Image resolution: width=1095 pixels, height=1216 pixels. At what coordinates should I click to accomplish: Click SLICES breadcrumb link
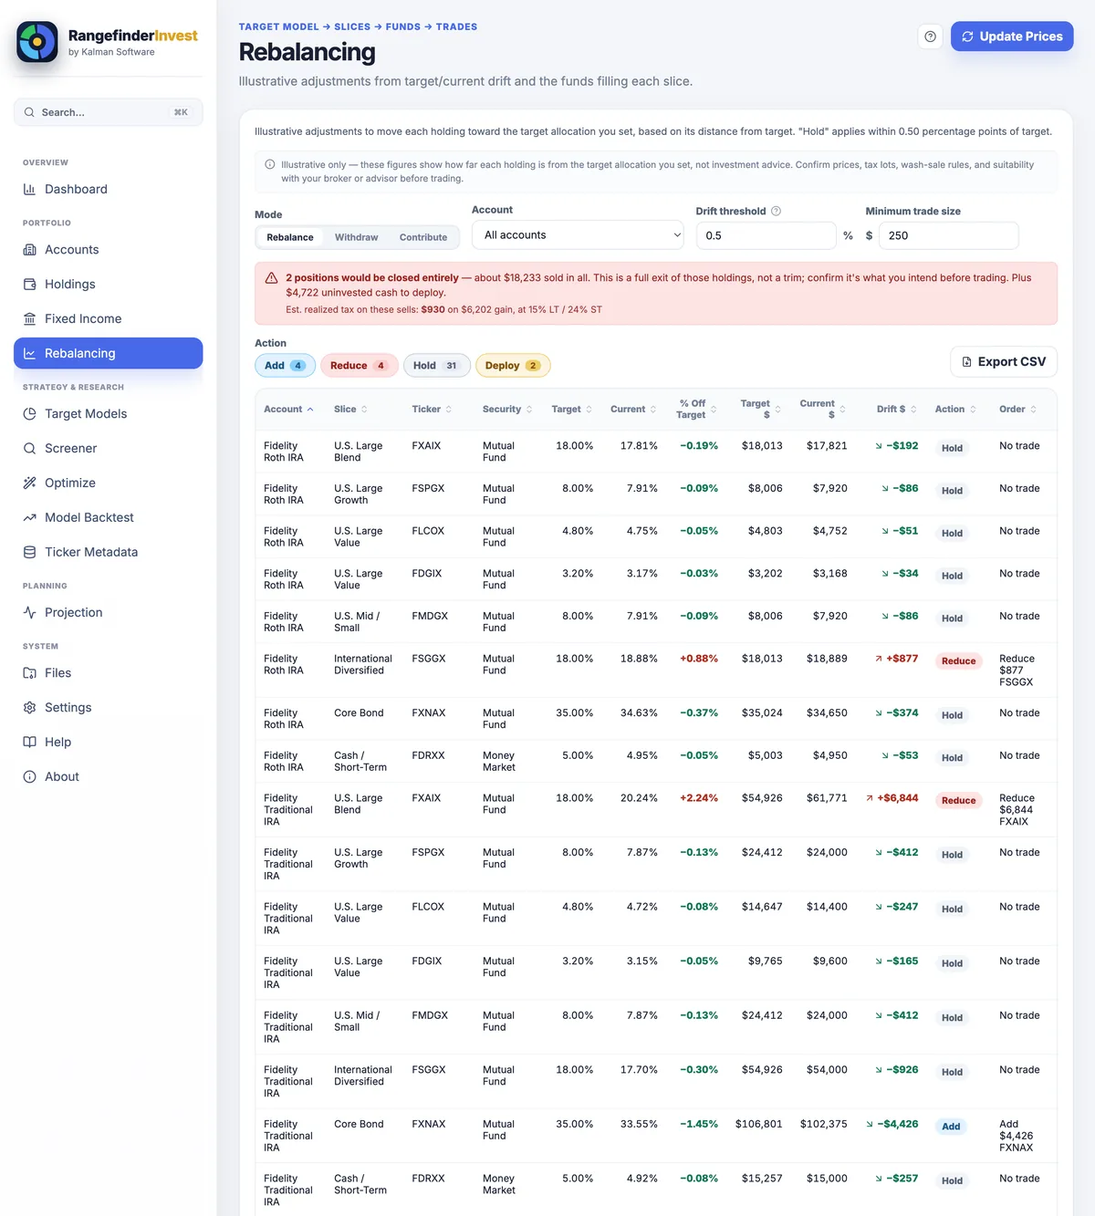pos(352,27)
